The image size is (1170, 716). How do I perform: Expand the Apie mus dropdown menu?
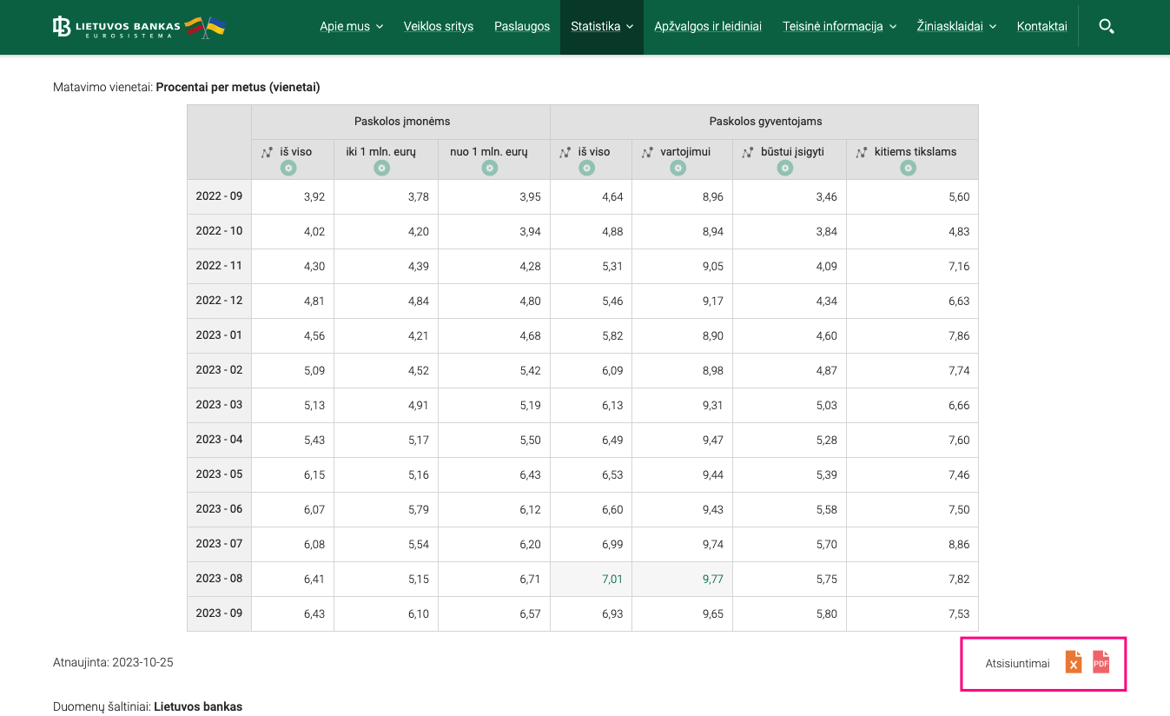point(351,26)
